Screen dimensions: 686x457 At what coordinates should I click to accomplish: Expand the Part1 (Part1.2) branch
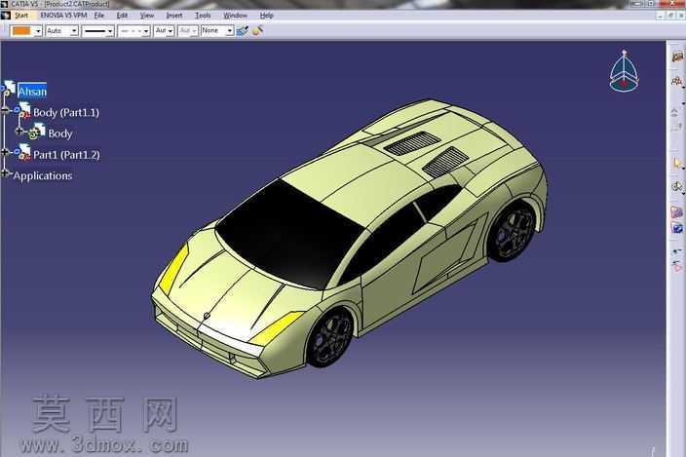click(5, 152)
